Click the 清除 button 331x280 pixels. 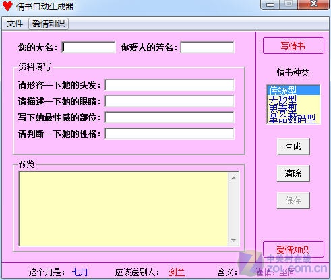[x=293, y=173]
